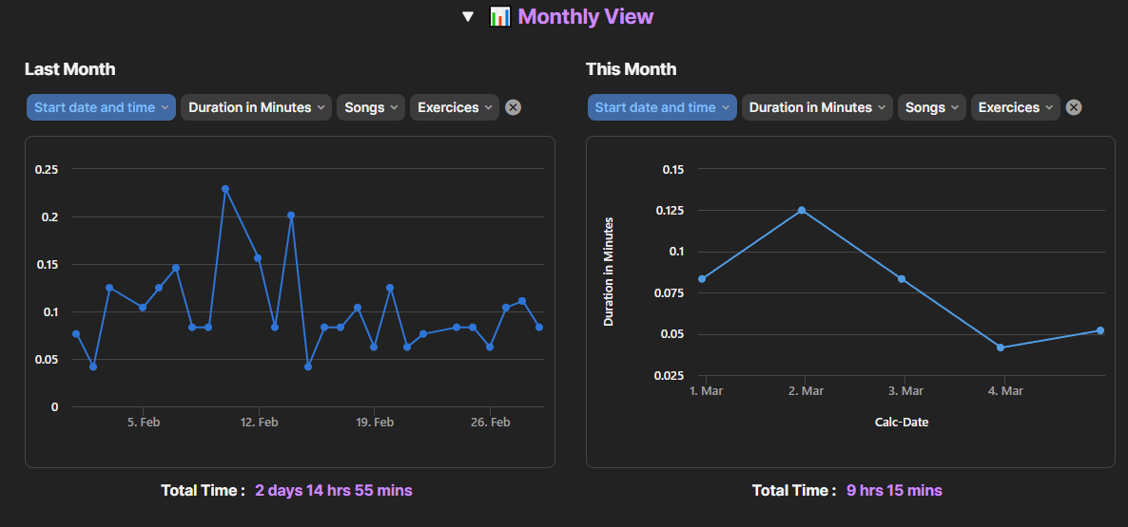Screen dimensions: 1128x527
Task: Clear This Month filters with the X icon
Action: 1074,107
